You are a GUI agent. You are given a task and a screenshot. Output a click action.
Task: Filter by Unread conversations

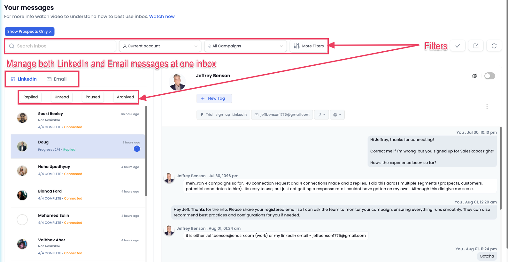point(62,97)
